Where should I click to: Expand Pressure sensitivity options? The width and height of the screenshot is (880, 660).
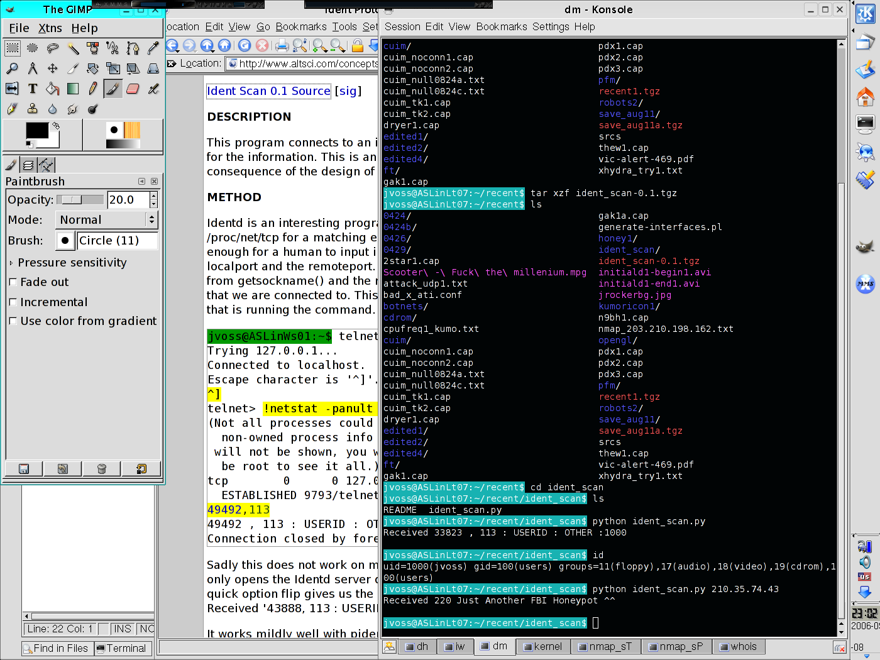pyautogui.click(x=11, y=263)
